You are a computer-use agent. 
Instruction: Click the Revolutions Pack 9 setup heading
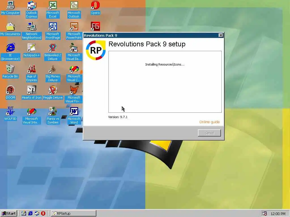(147, 44)
